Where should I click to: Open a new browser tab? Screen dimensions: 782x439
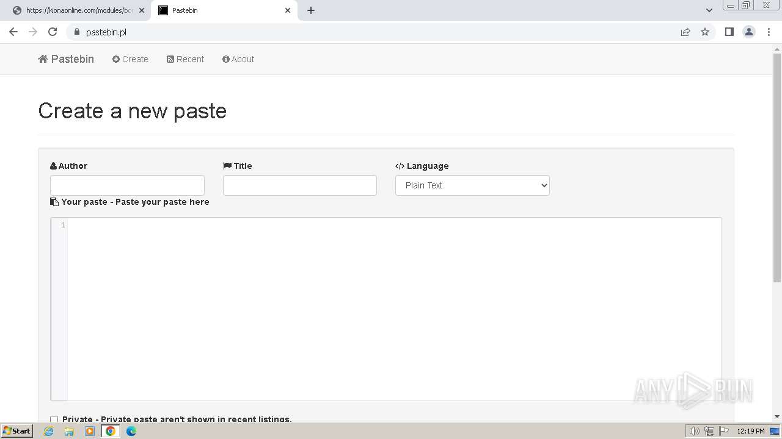click(x=311, y=10)
